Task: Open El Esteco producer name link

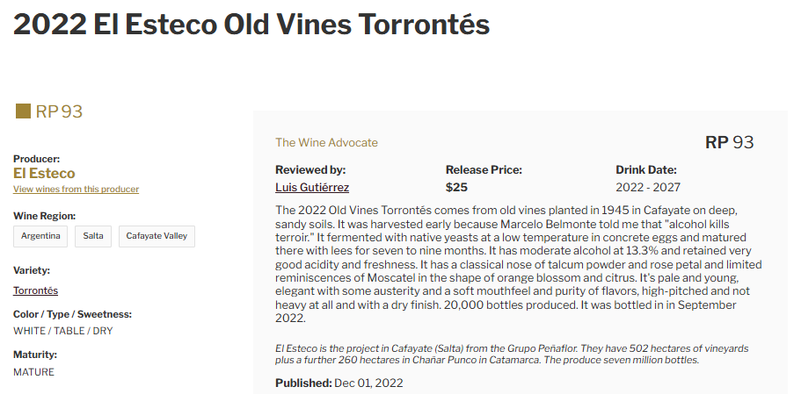Action: 44,173
